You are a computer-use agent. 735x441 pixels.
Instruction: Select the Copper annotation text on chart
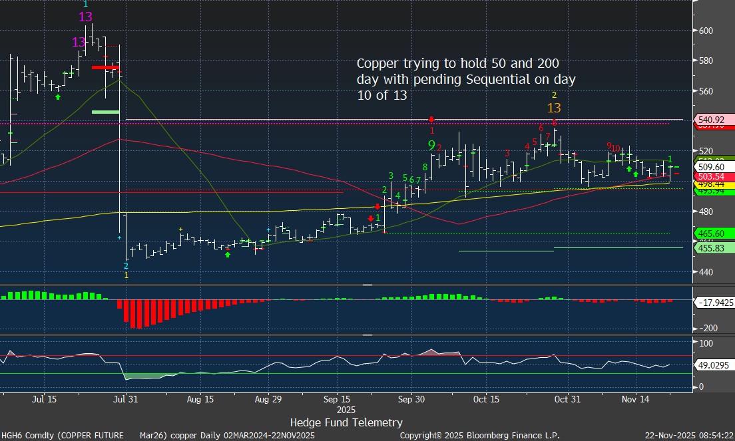pyautogui.click(x=465, y=79)
